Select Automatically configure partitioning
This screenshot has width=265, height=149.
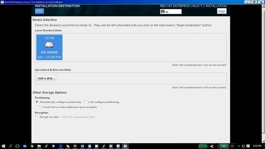37,102
